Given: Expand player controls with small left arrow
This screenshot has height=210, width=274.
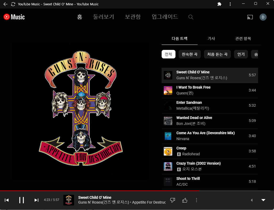Looking at the screenshot, I should [x=252, y=200].
